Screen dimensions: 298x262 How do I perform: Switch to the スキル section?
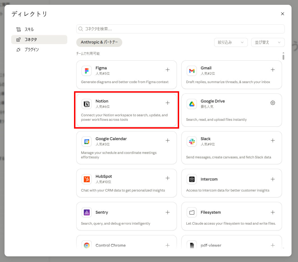39,29
